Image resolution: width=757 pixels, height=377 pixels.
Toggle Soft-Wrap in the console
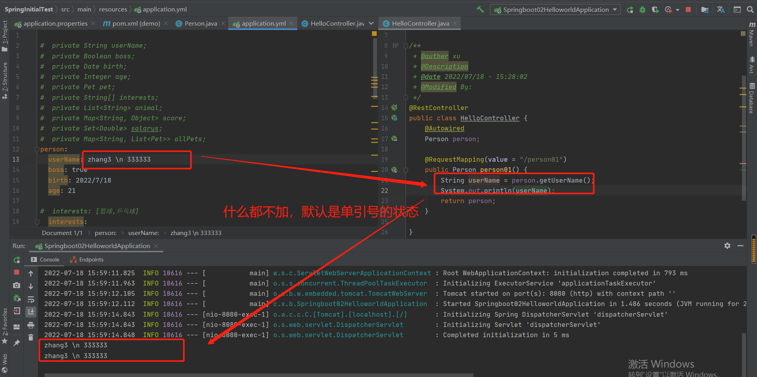(x=31, y=299)
